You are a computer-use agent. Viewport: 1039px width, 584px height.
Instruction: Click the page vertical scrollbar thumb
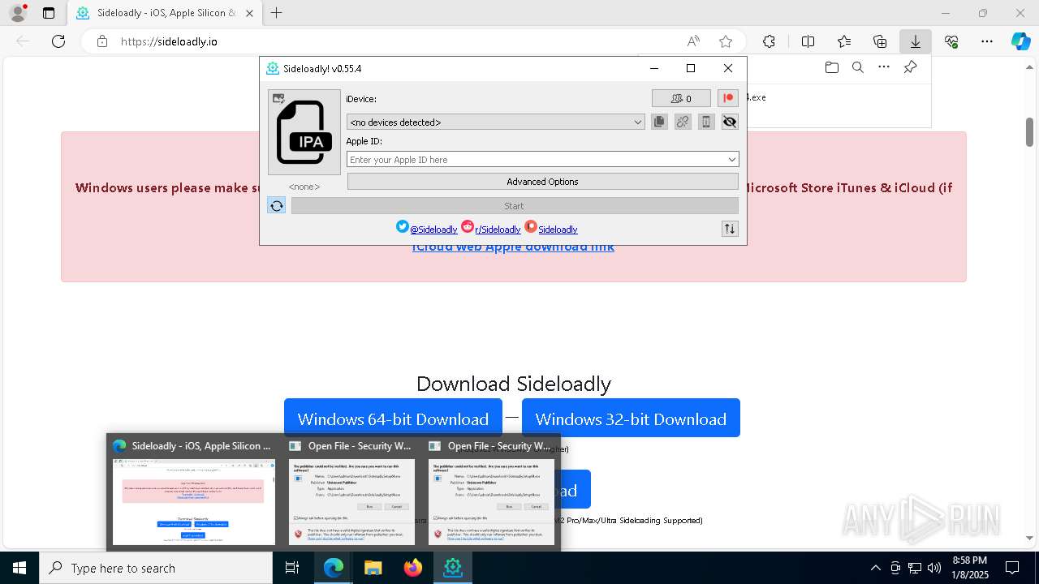coord(1029,131)
